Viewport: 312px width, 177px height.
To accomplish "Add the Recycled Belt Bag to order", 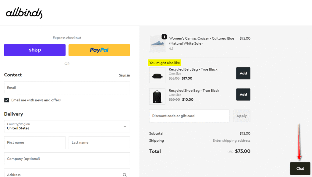I will point(243,73).
